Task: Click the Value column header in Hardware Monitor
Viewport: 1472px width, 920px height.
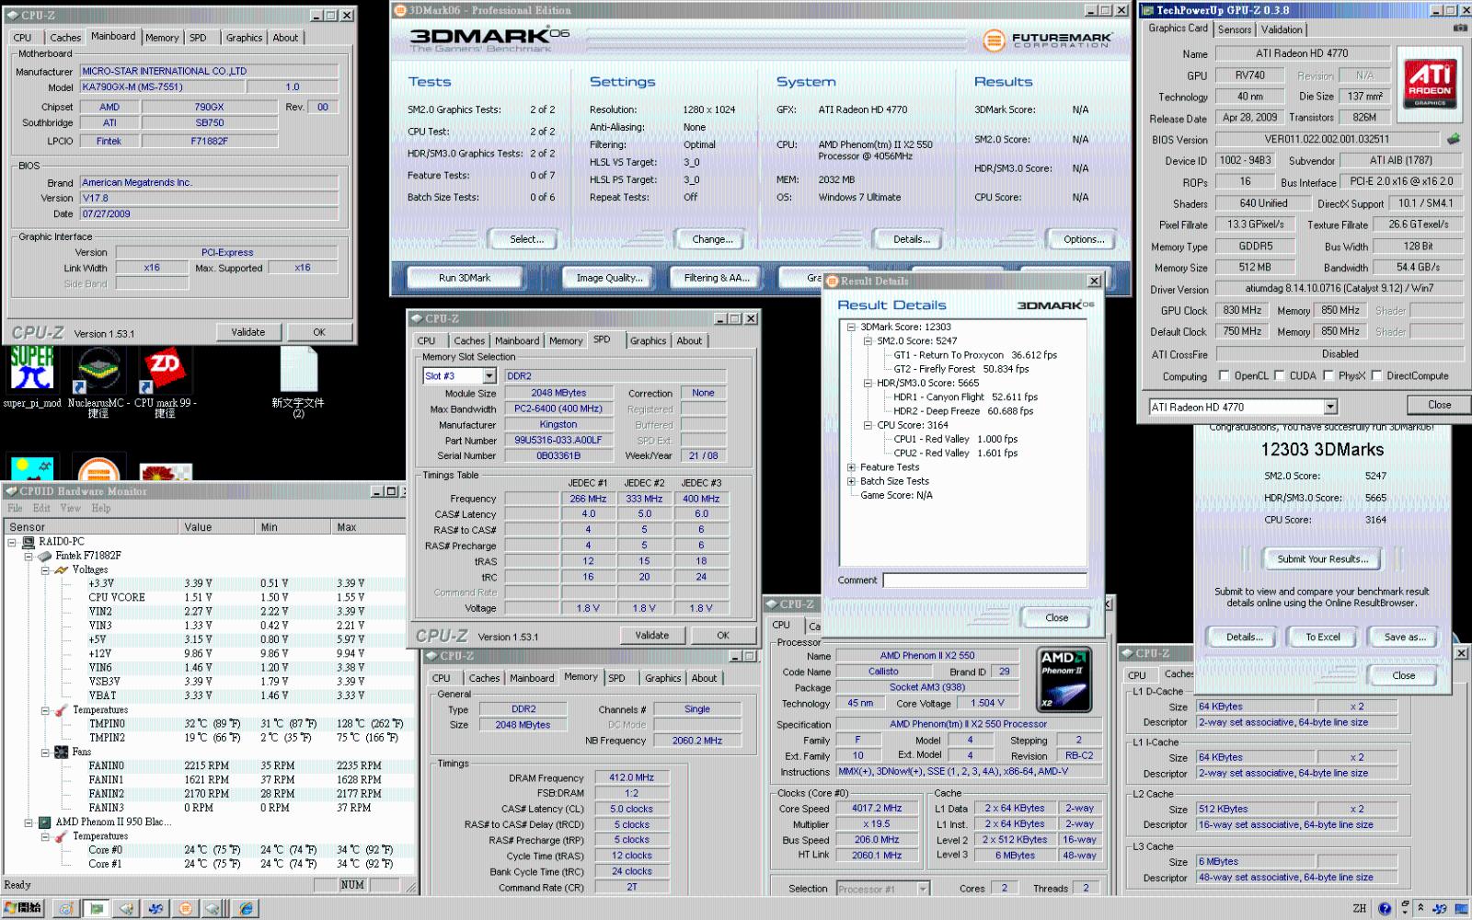Action: (216, 527)
